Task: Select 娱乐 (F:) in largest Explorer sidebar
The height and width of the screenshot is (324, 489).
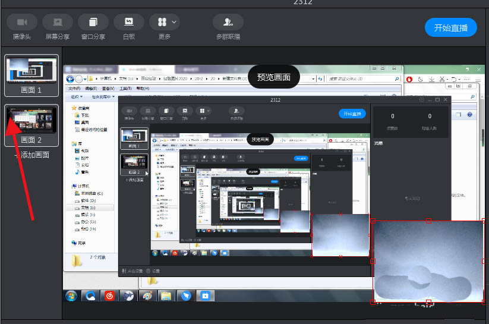Action: [85, 215]
